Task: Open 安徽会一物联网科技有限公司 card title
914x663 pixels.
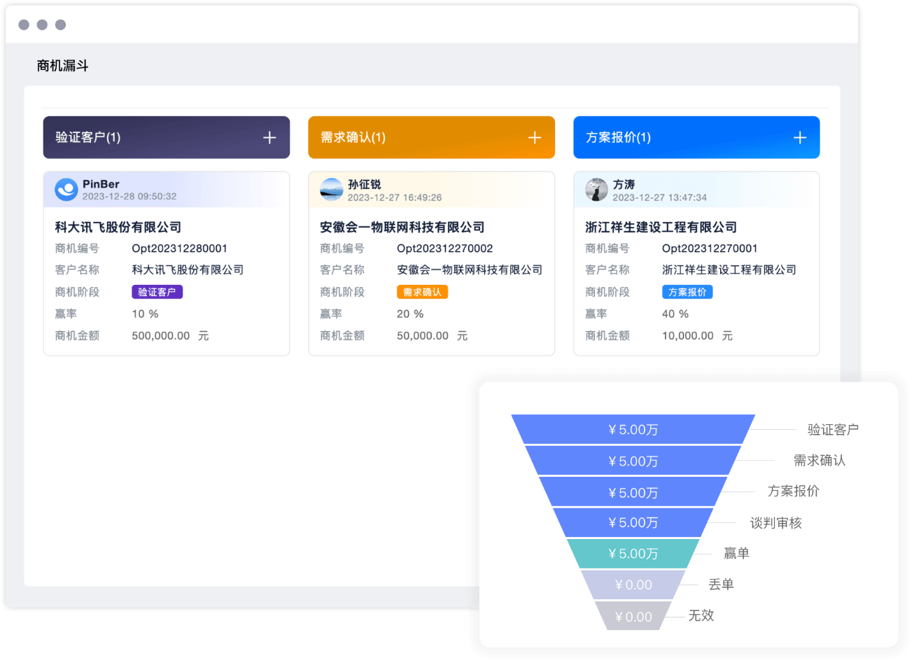Action: [402, 227]
